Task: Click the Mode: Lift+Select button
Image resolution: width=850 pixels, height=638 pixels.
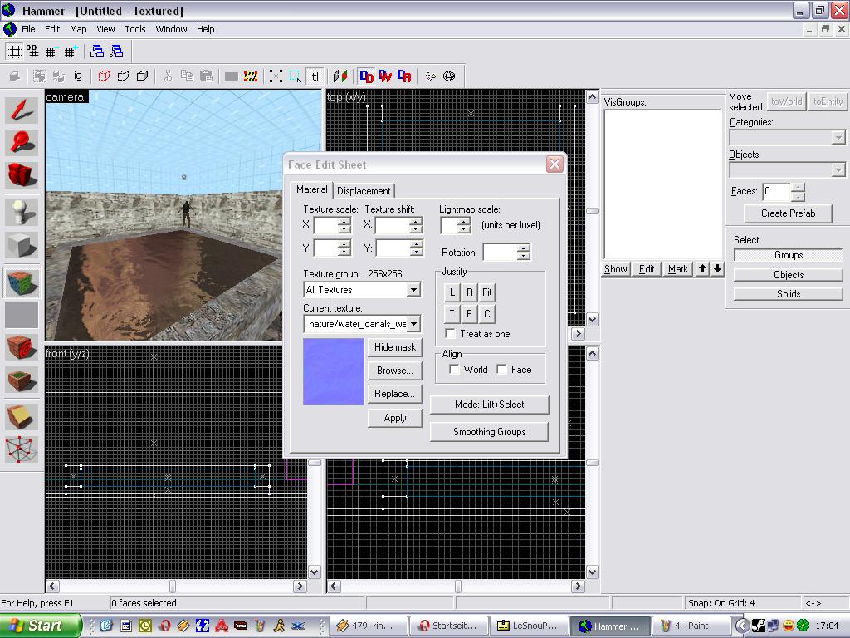Action: [x=490, y=405]
